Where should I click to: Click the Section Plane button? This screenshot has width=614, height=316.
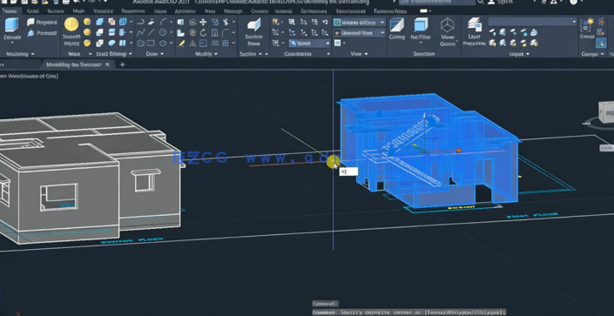click(253, 31)
